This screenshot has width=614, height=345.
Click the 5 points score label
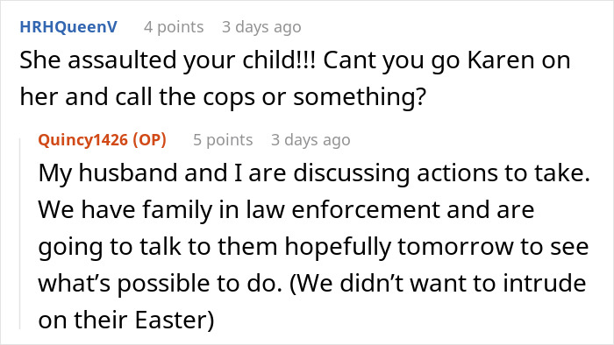click(x=223, y=140)
